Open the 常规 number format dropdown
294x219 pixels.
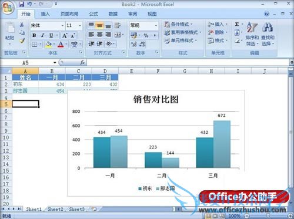[156, 25]
